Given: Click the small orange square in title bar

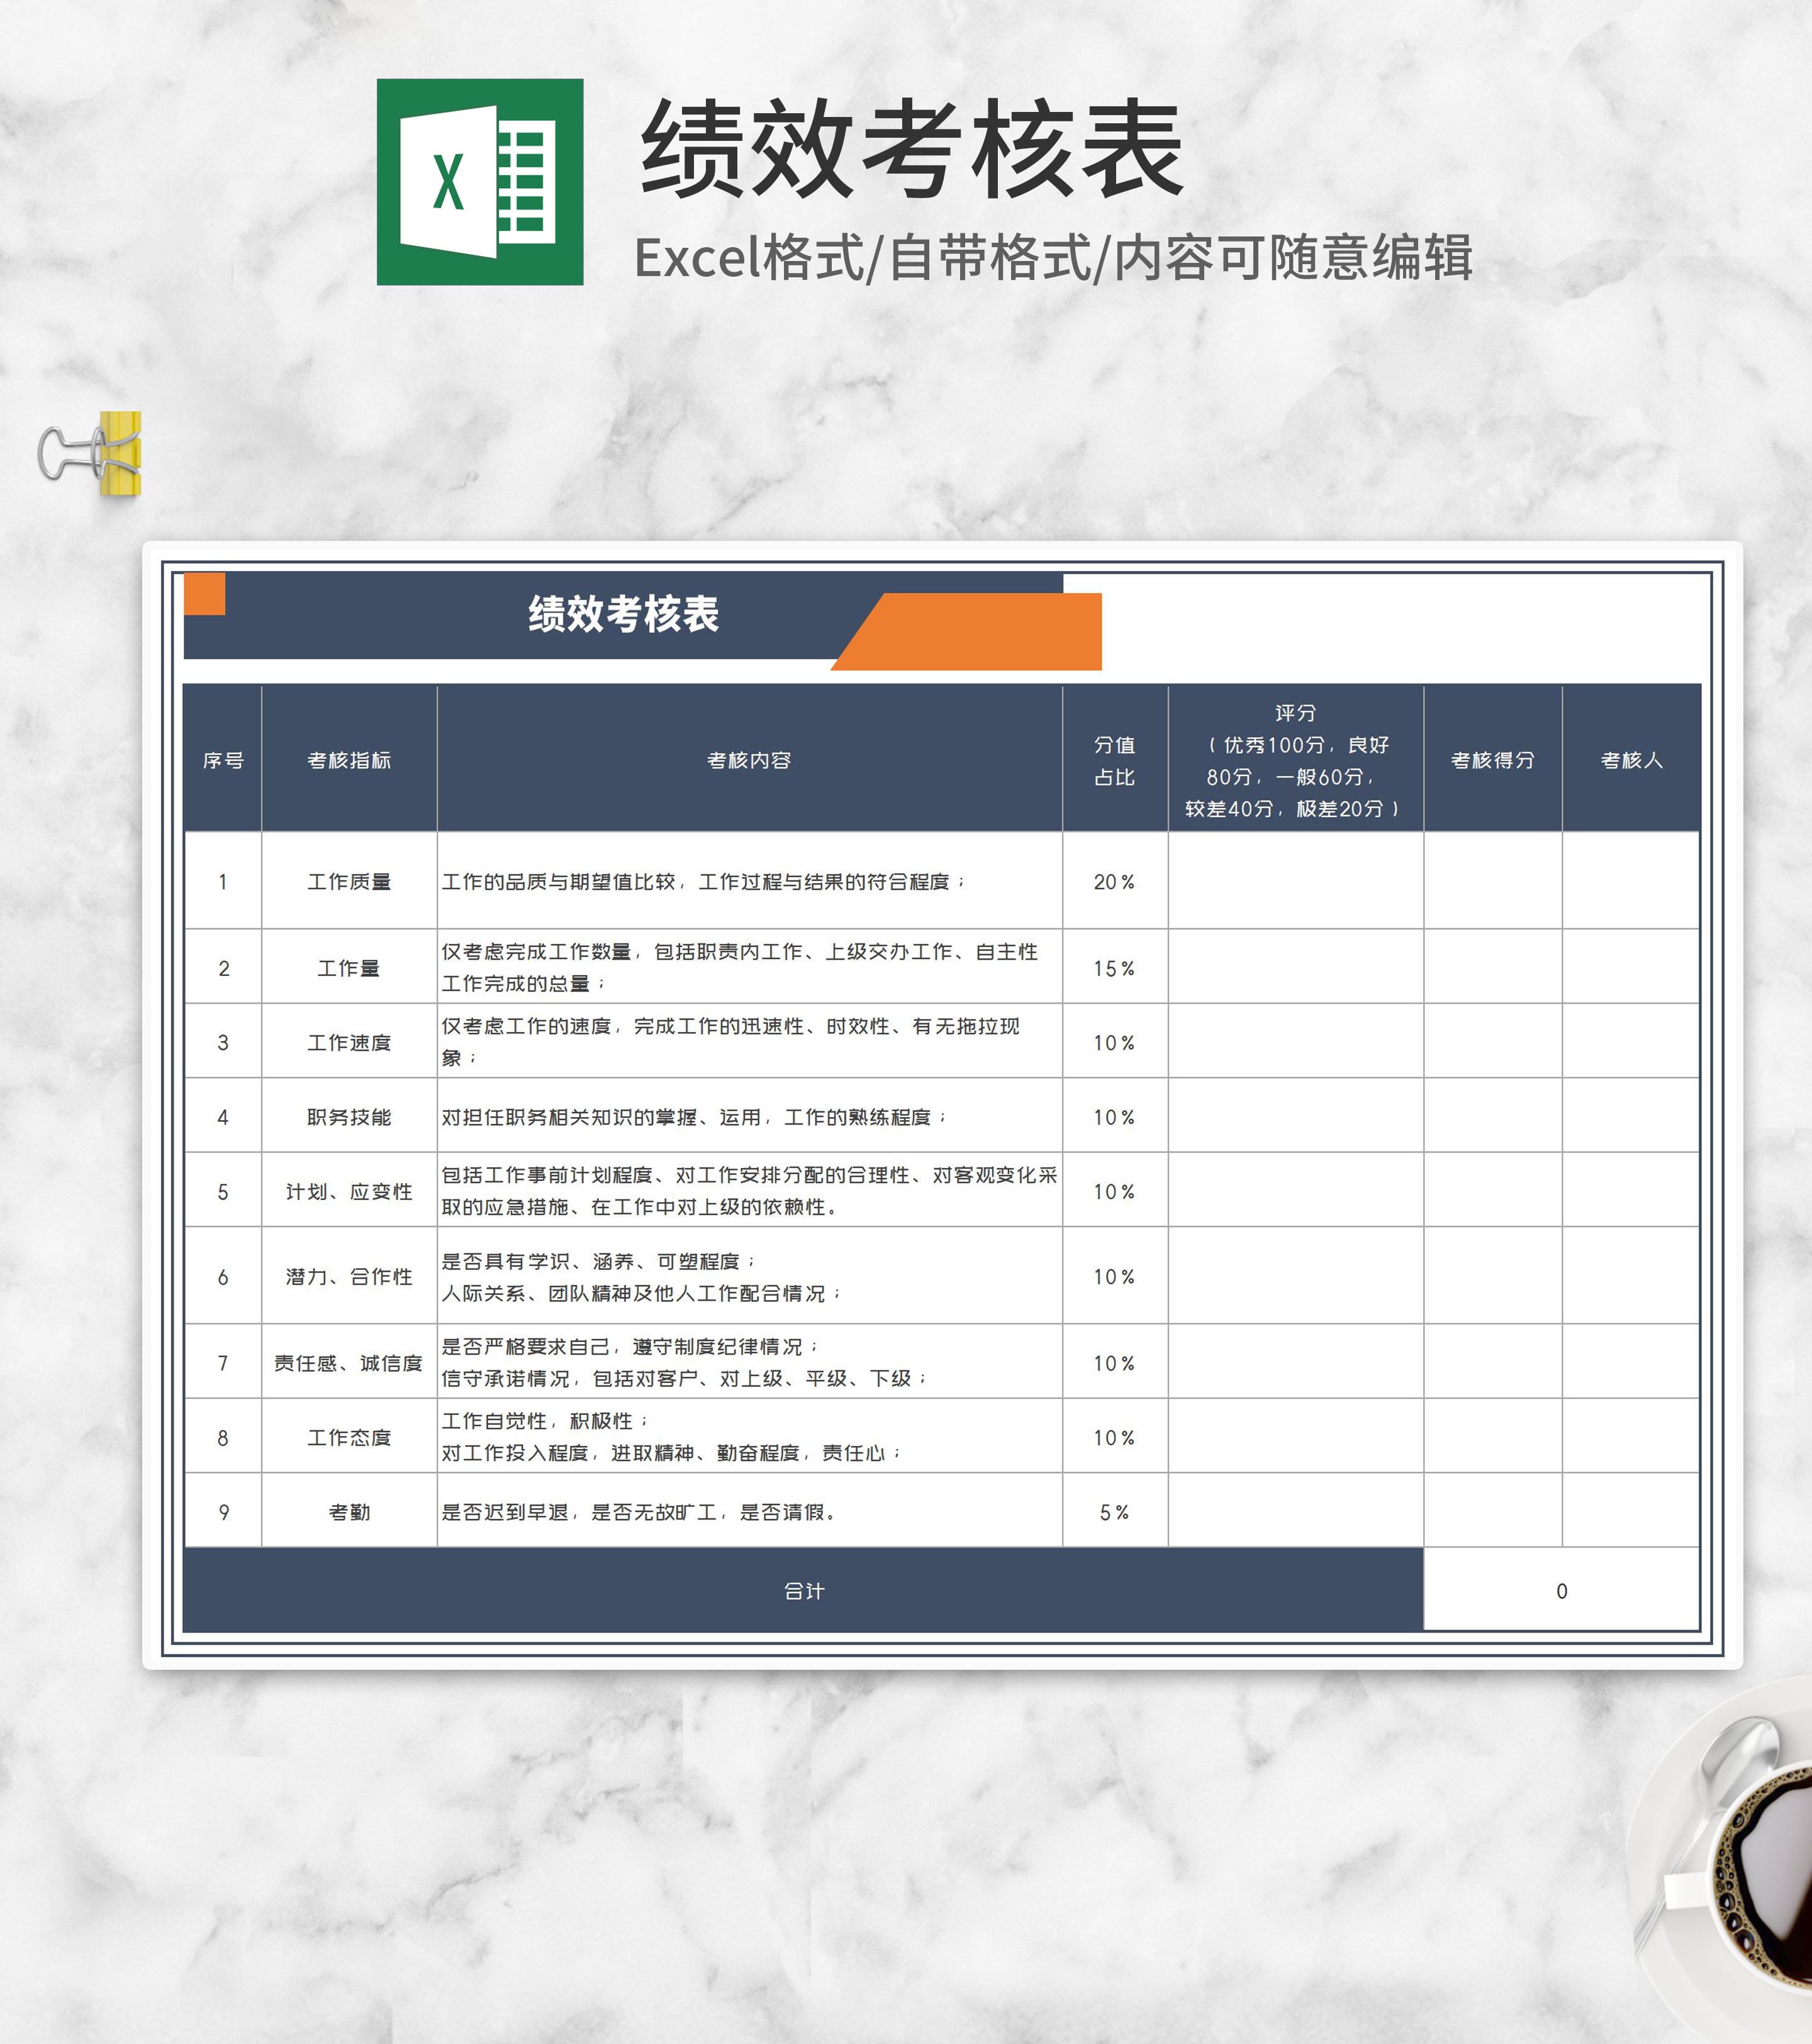Looking at the screenshot, I should pyautogui.click(x=205, y=594).
